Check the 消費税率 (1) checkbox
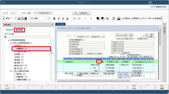This screenshot has width=169, height=94. tap(15, 49)
